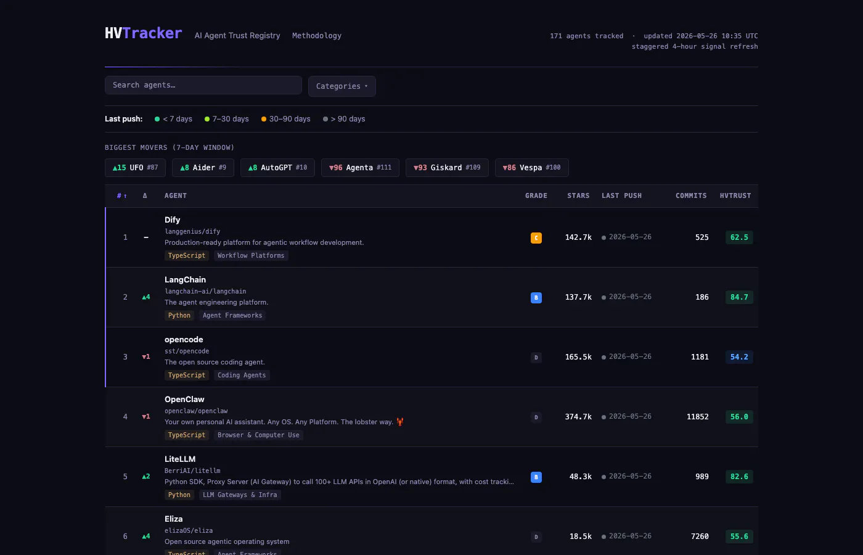863x555 pixels.
Task: Toggle the orange '30–90 days' last push filter
Action: 286,119
